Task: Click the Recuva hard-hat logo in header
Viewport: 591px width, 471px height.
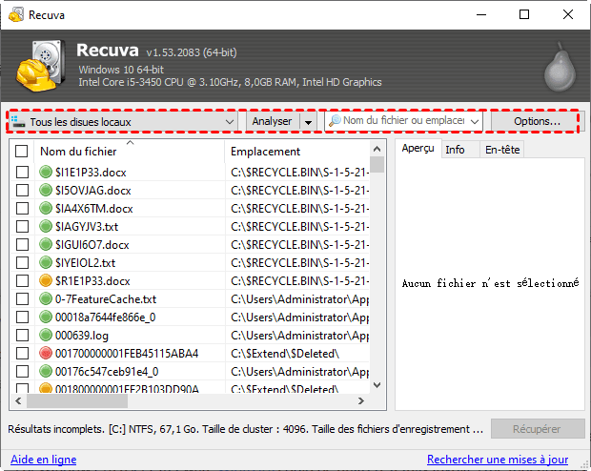Action: (x=40, y=66)
